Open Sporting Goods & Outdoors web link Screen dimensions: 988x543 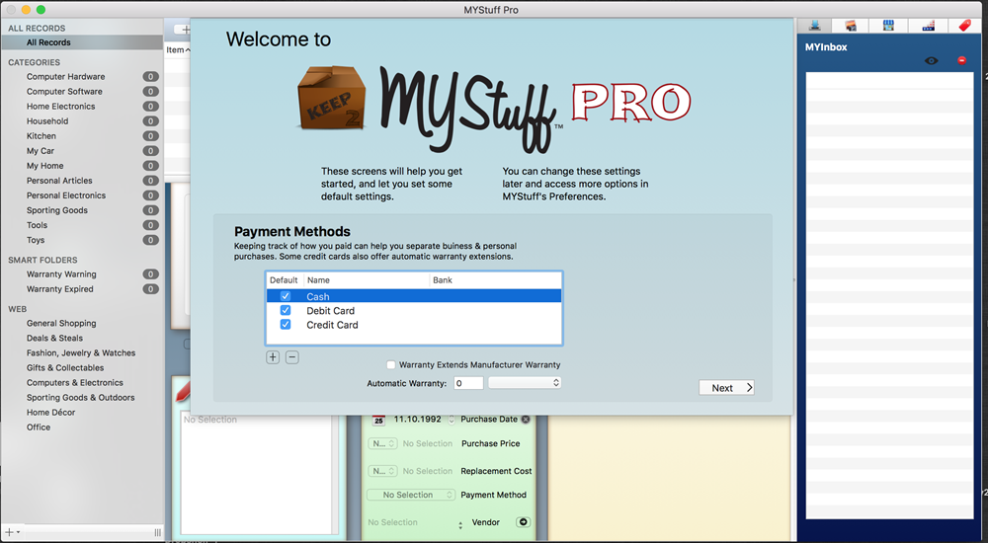tap(82, 398)
